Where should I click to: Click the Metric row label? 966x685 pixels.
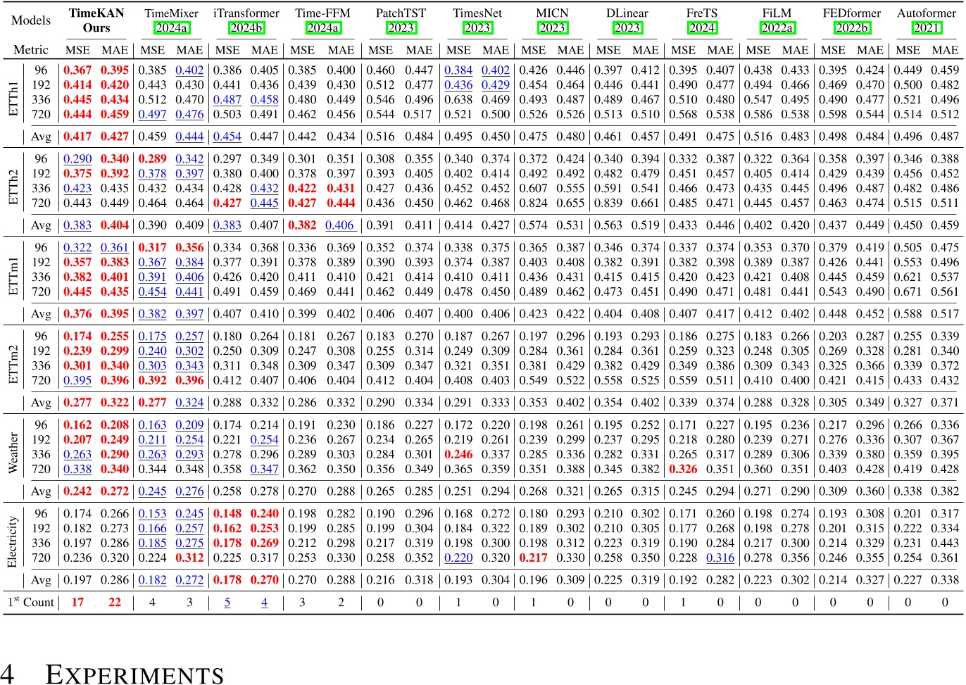coord(31,50)
